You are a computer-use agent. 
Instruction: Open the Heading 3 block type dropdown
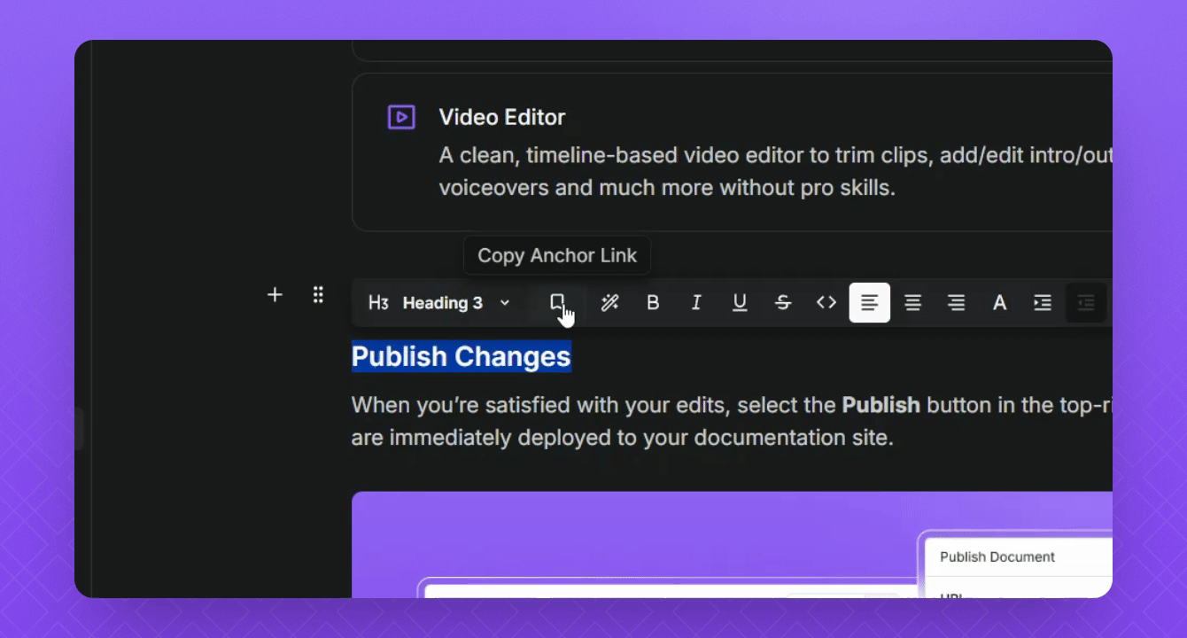[440, 303]
